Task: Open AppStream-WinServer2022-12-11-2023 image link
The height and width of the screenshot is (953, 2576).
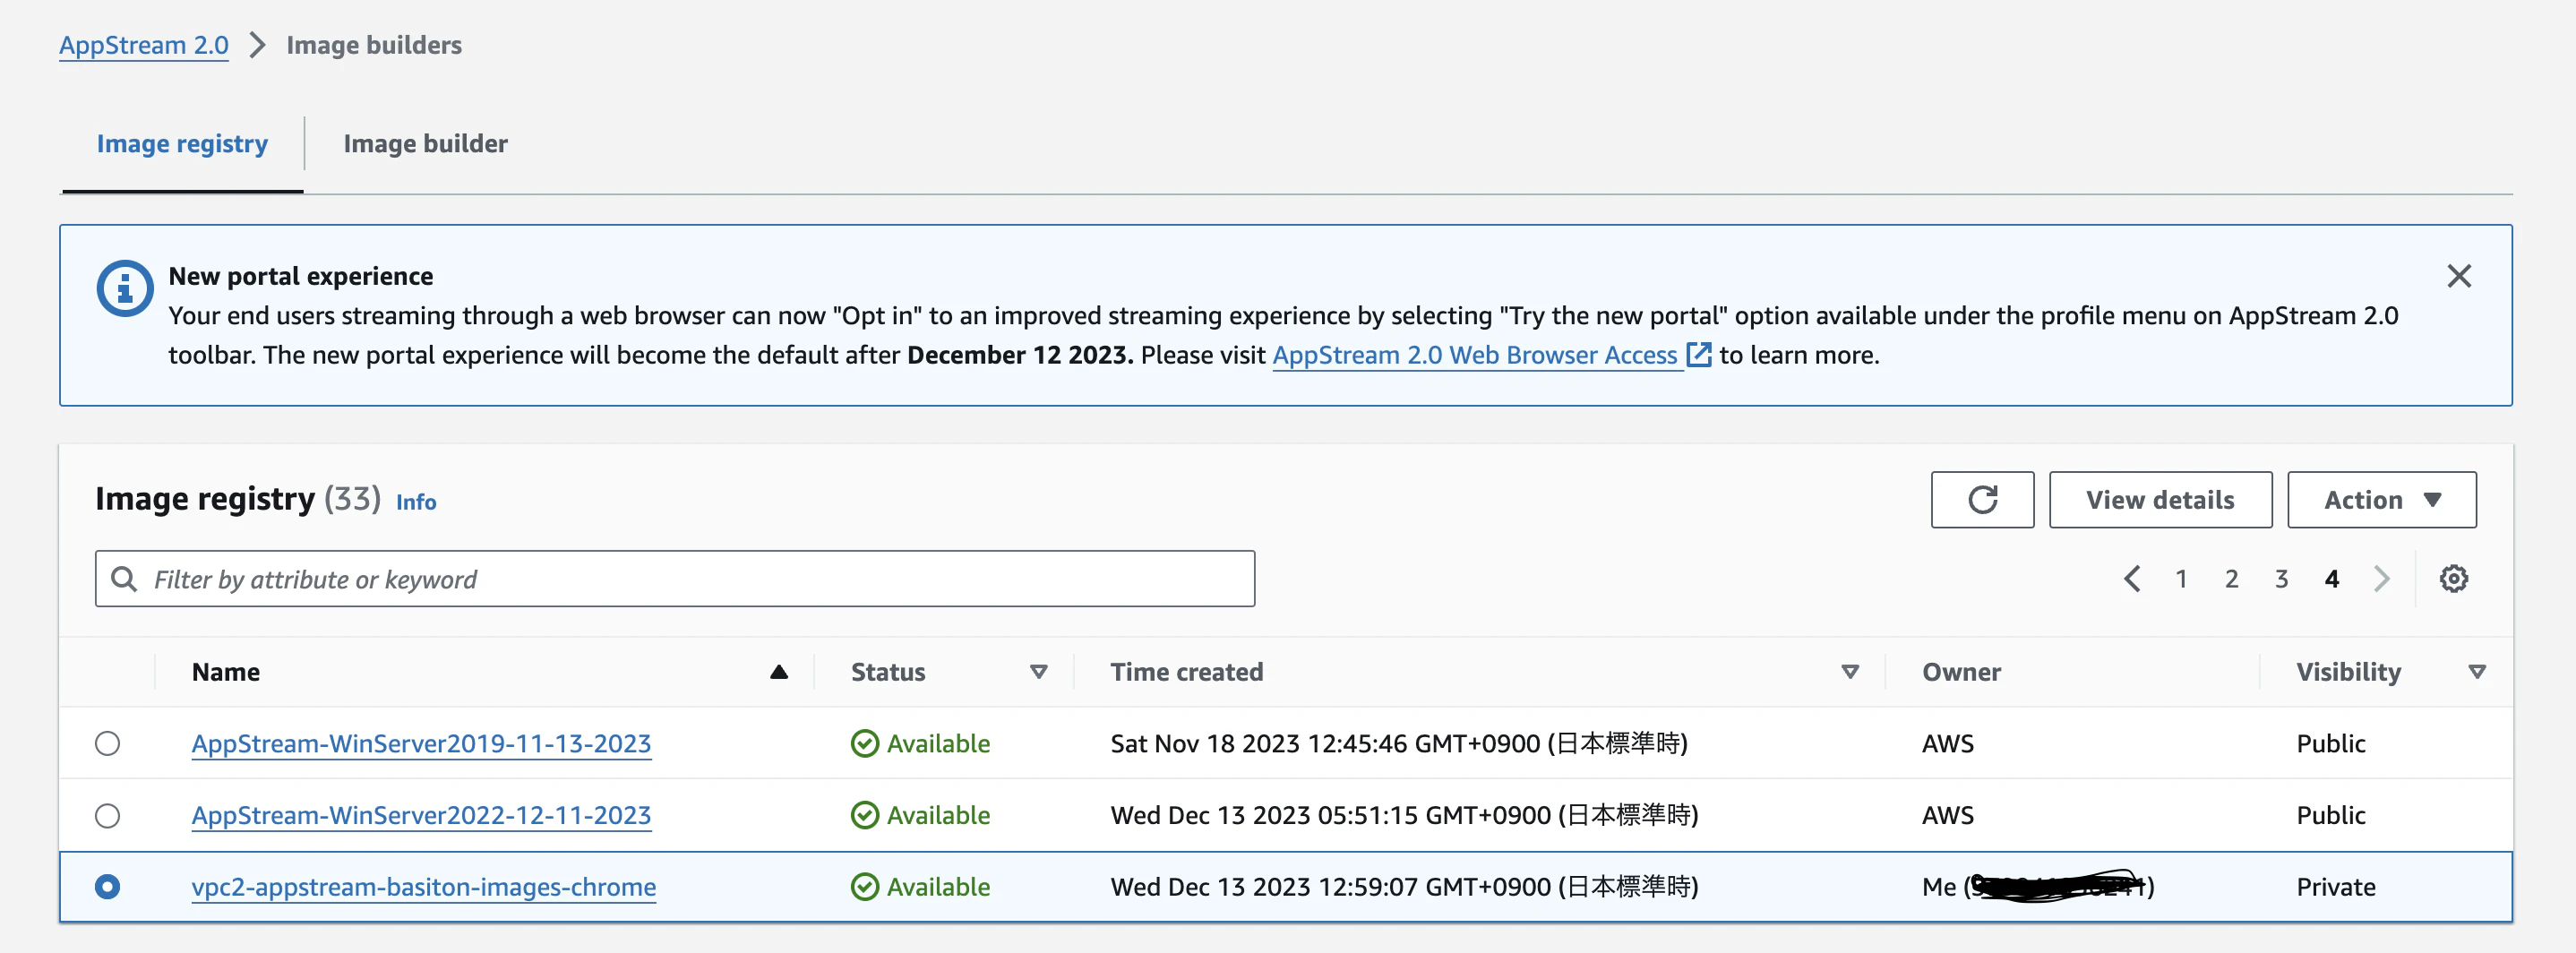Action: click(x=421, y=815)
